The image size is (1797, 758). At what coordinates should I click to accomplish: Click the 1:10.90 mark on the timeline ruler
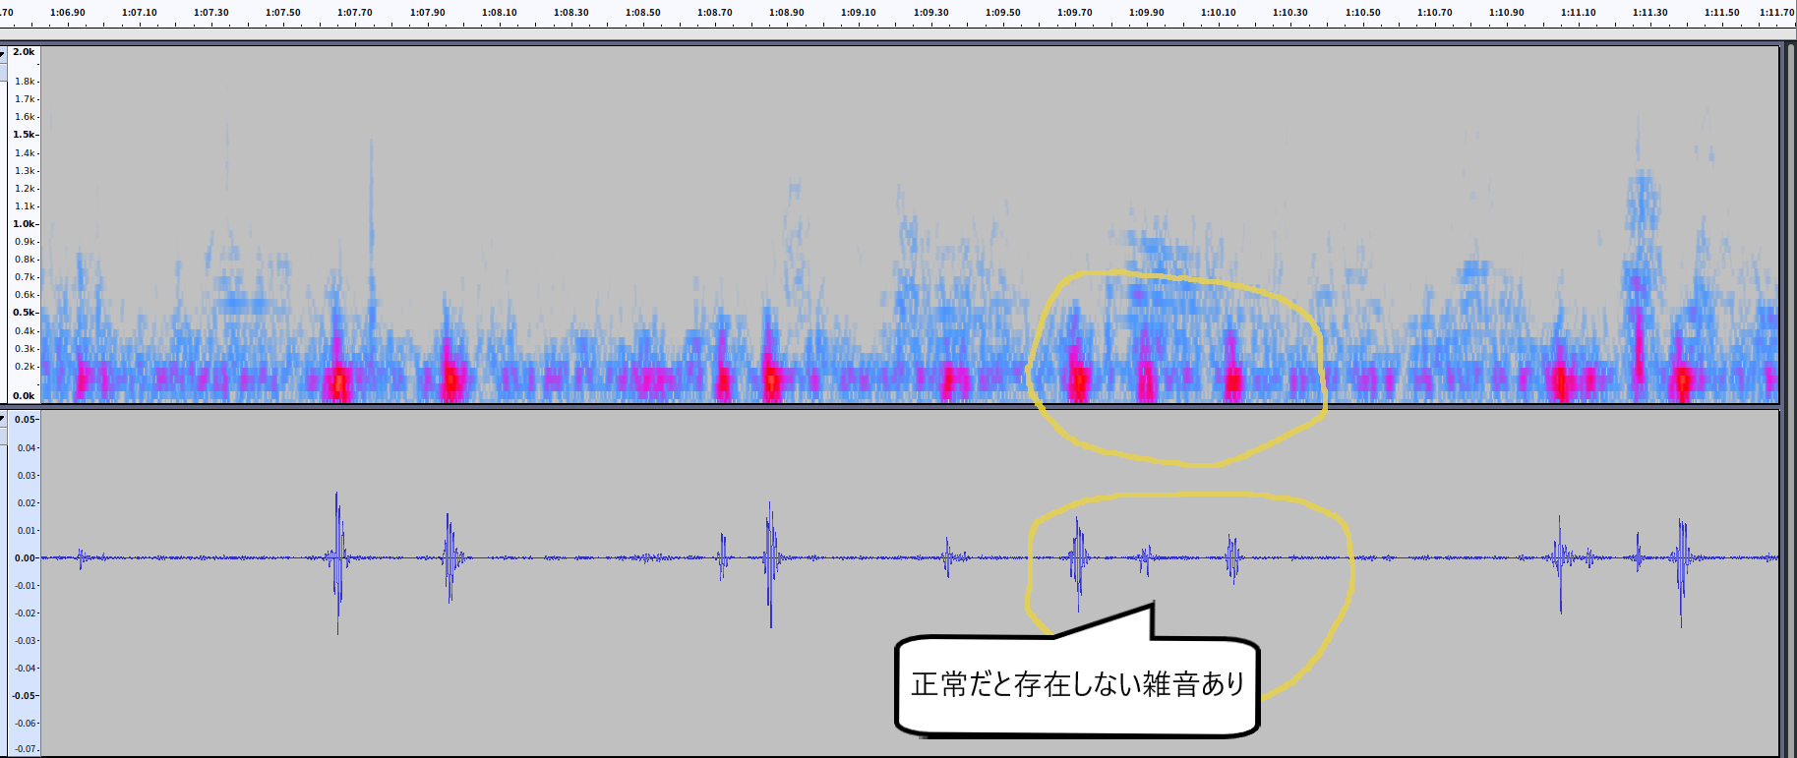coord(1507,13)
